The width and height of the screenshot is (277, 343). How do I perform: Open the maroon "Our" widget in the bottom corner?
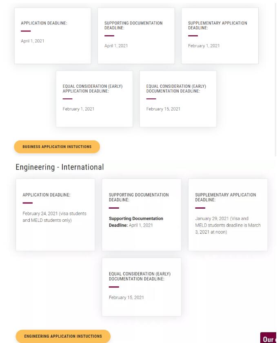268,338
